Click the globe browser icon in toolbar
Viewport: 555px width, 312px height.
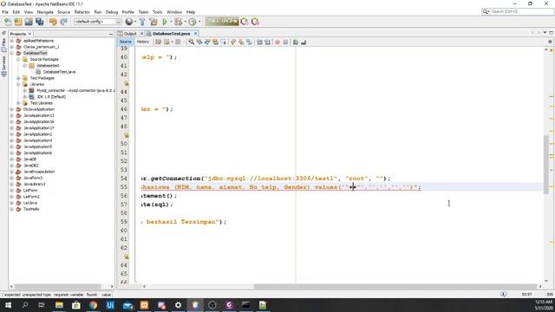pyautogui.click(x=129, y=22)
